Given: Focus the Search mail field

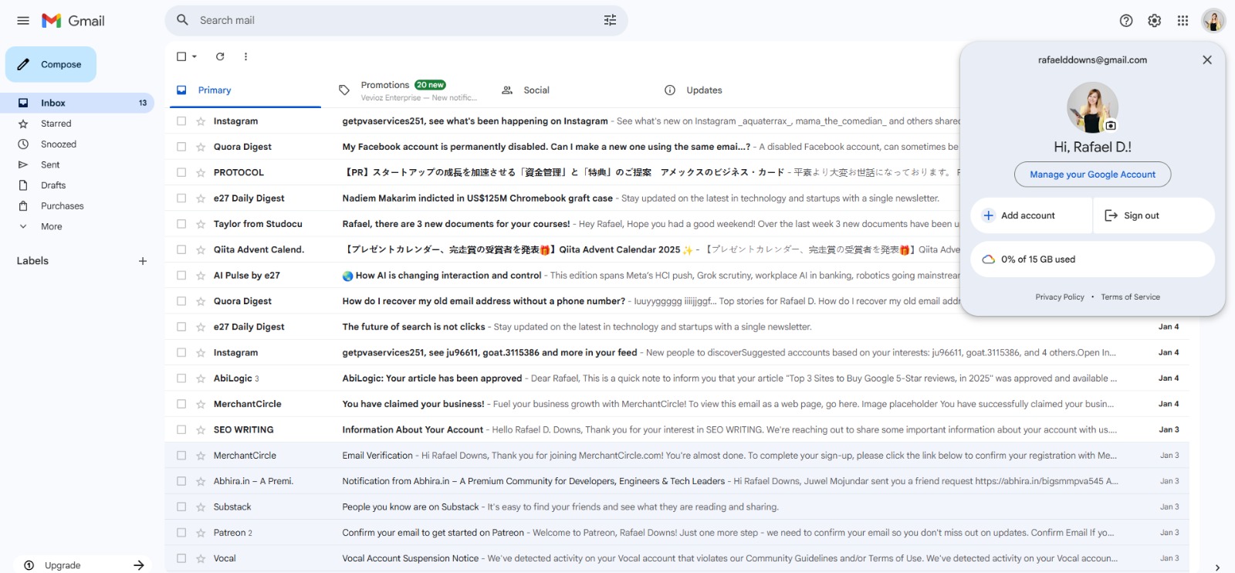Looking at the screenshot, I should (x=398, y=20).
